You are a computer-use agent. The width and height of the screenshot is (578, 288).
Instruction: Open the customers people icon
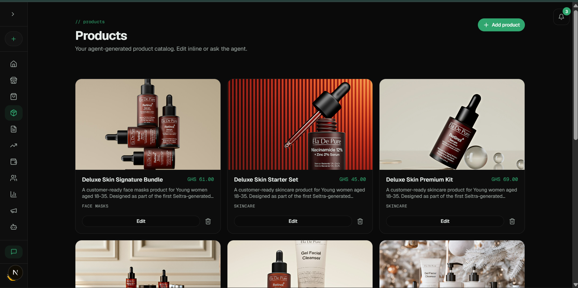14,178
